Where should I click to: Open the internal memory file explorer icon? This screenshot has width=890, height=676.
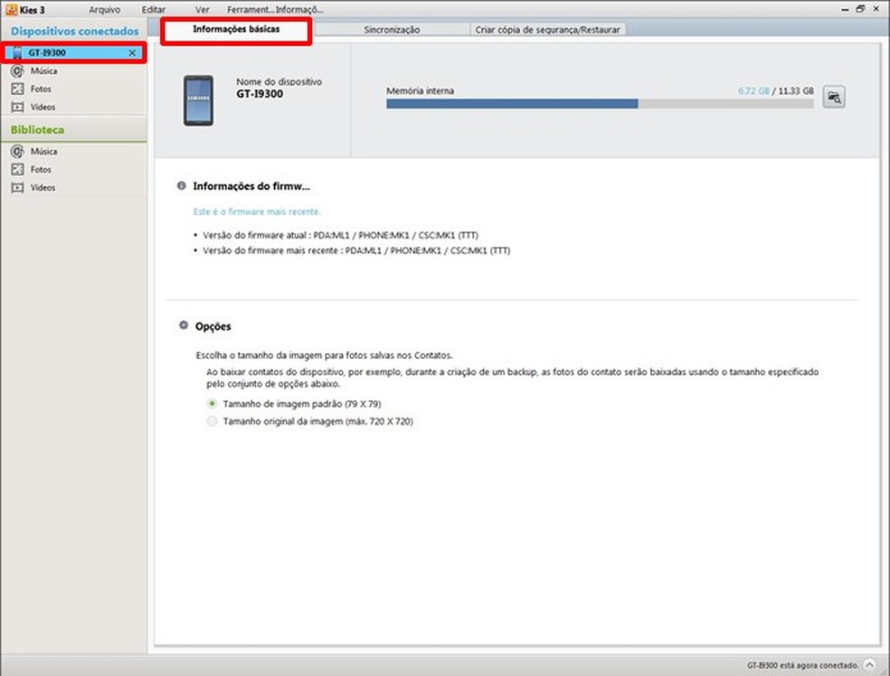click(833, 96)
